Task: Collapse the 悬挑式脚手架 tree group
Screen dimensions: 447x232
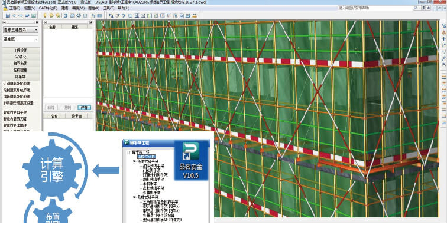Action: coord(134,197)
